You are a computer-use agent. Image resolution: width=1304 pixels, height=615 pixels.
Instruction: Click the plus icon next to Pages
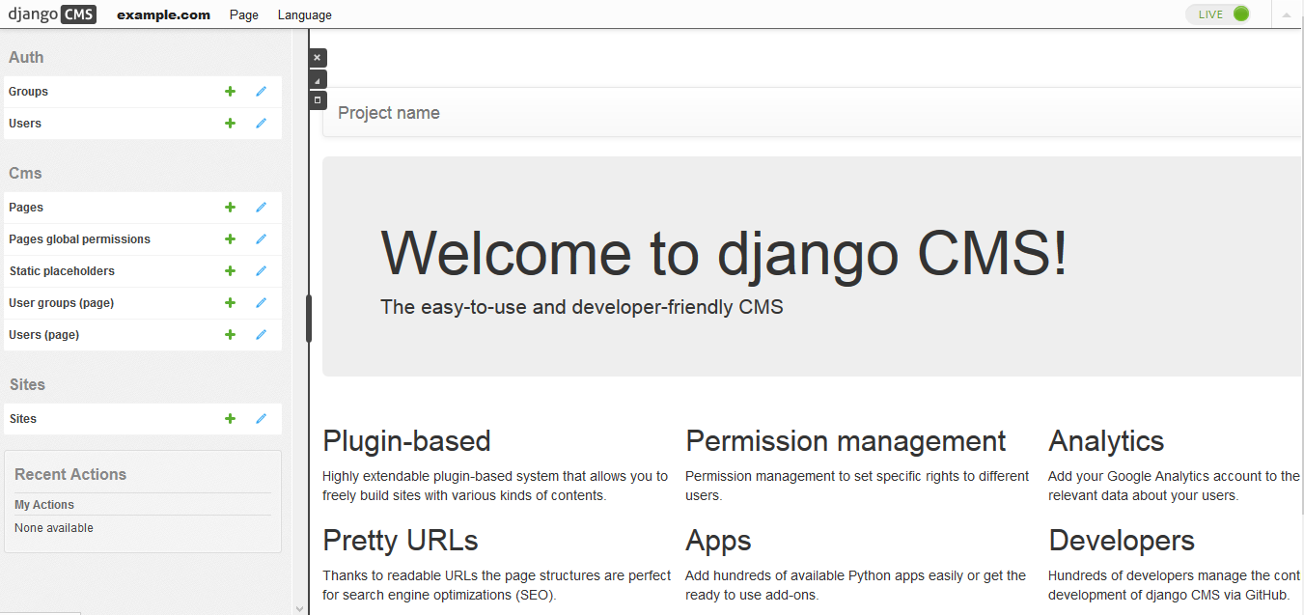pyautogui.click(x=230, y=207)
